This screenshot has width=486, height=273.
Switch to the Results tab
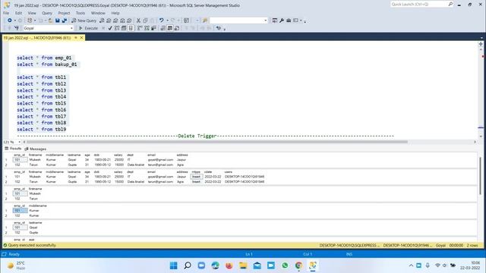pyautogui.click(x=13, y=149)
